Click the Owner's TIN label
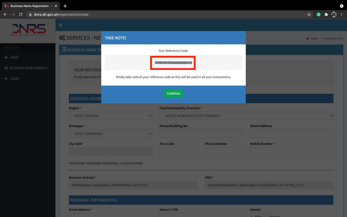The width and height of the screenshot is (347, 217). pyautogui.click(x=169, y=209)
